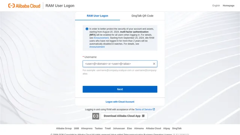Click the blue Next button
Viewport: 240px width, 135px height.
120,89
